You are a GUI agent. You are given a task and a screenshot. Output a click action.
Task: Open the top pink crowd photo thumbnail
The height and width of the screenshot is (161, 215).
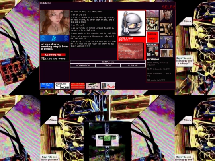pos(152,14)
